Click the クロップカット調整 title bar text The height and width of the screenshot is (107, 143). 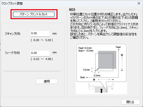click(12, 3)
